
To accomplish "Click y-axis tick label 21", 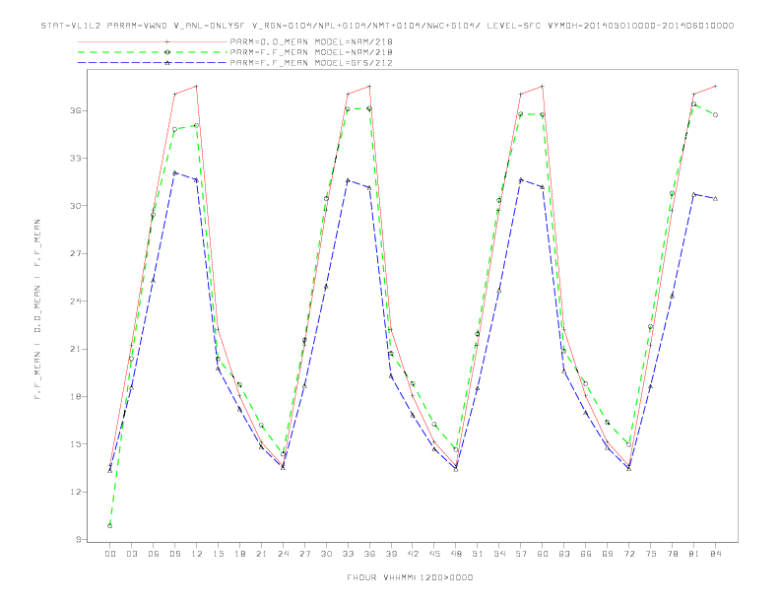I will (76, 349).
